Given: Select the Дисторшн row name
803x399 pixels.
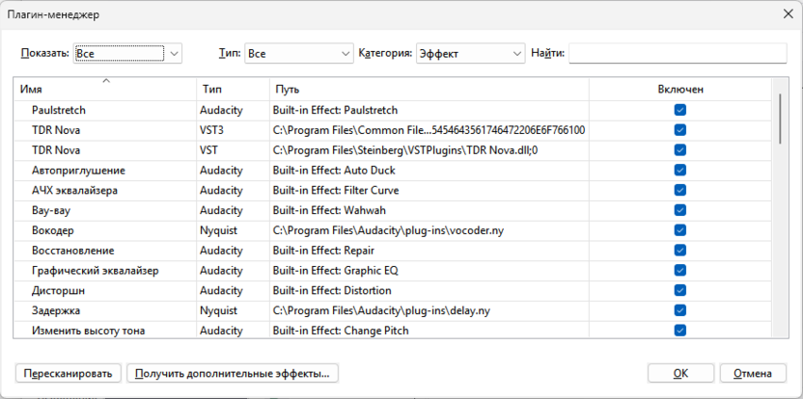Looking at the screenshot, I should 58,290.
